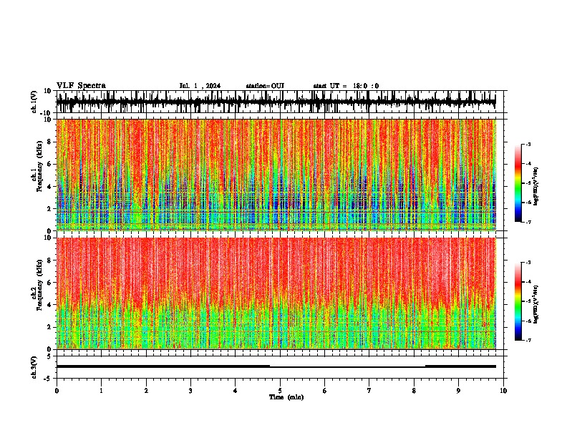Screen dimensions: 567x438
Task: Click the ch.3 voltage trace panel
Action: click(280, 367)
